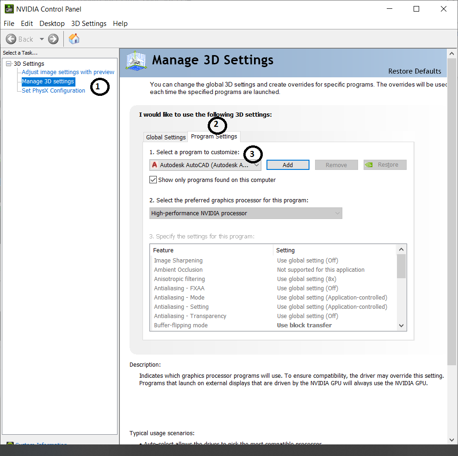Viewport: 458px width, 456px height.
Task: Open the preferred graphics processor dropdown
Action: click(246, 213)
